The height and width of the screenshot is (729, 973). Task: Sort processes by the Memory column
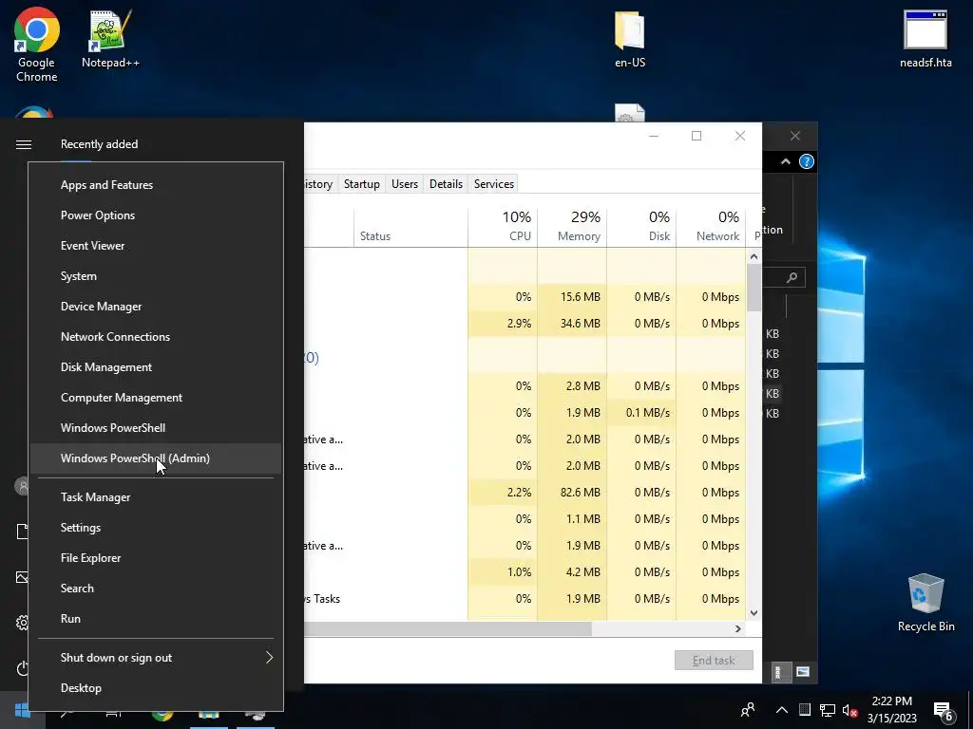point(572,227)
